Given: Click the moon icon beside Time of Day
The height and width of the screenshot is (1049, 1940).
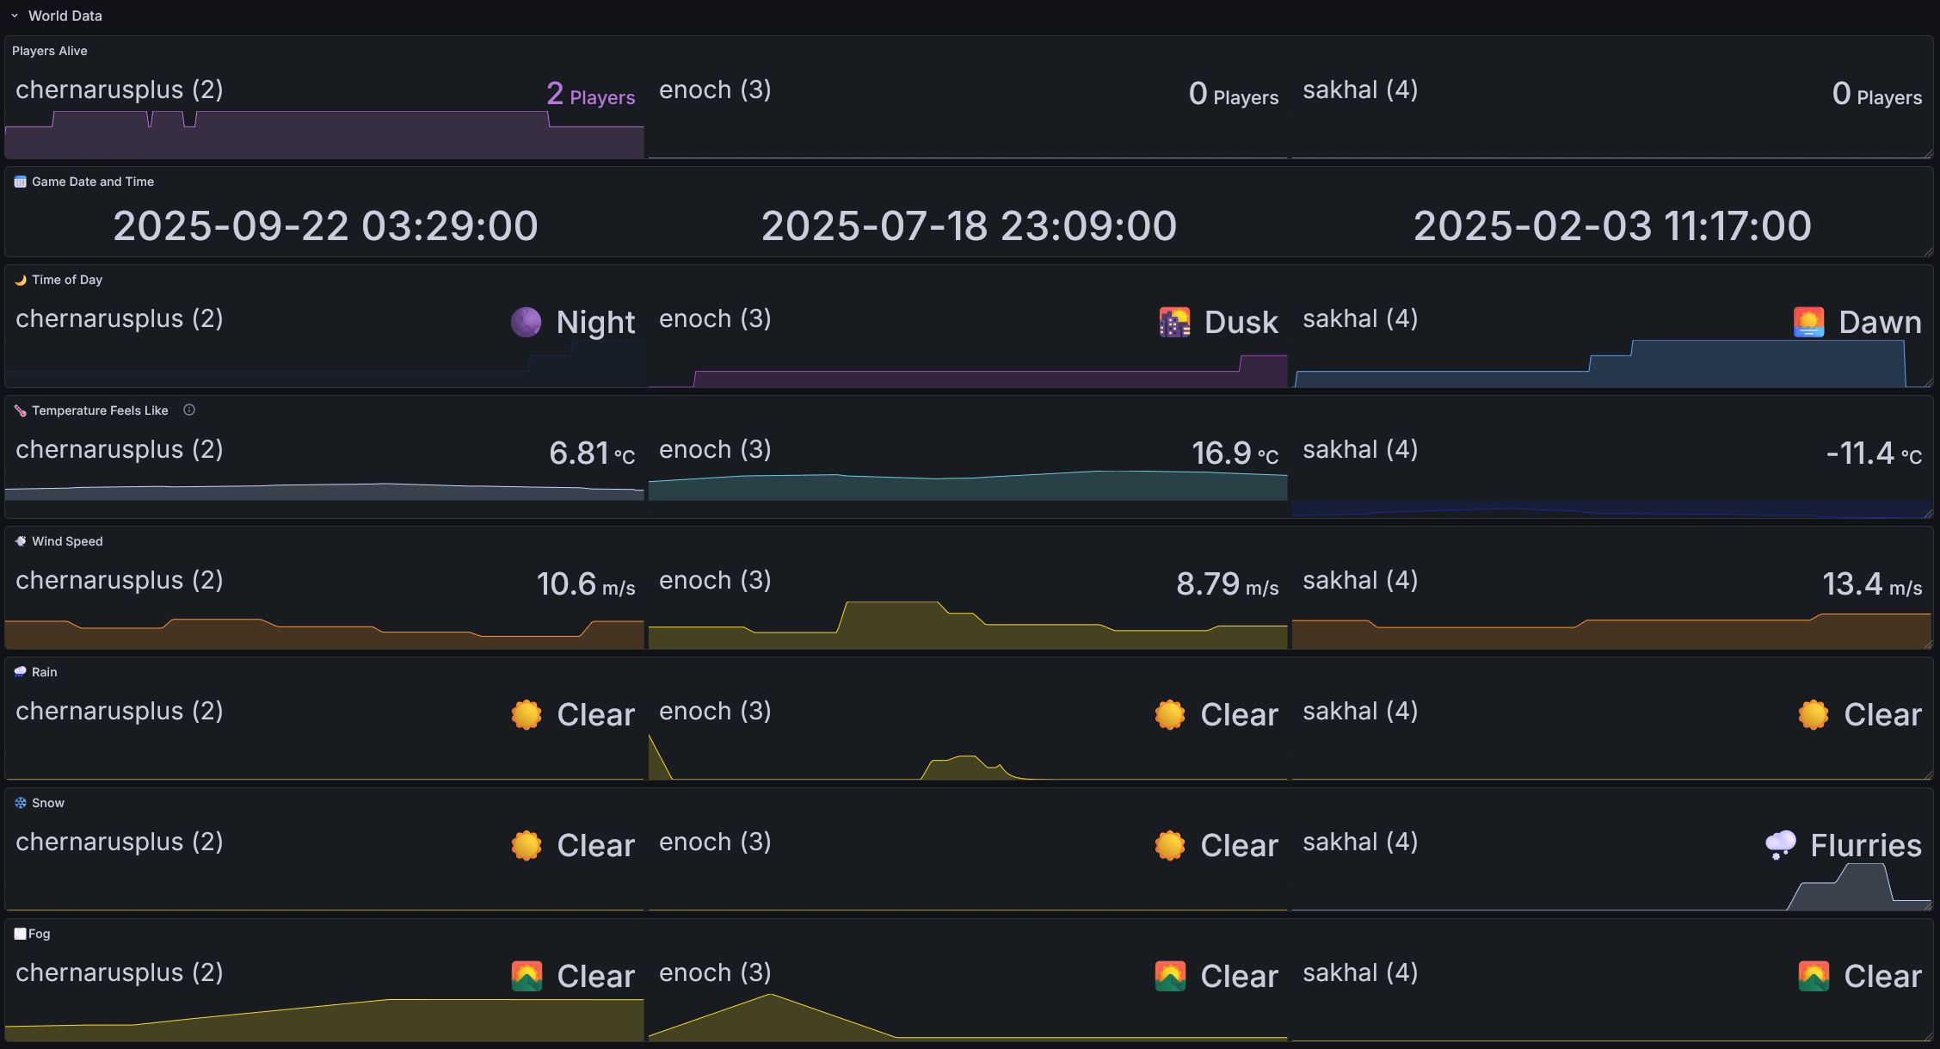Looking at the screenshot, I should [x=21, y=280].
